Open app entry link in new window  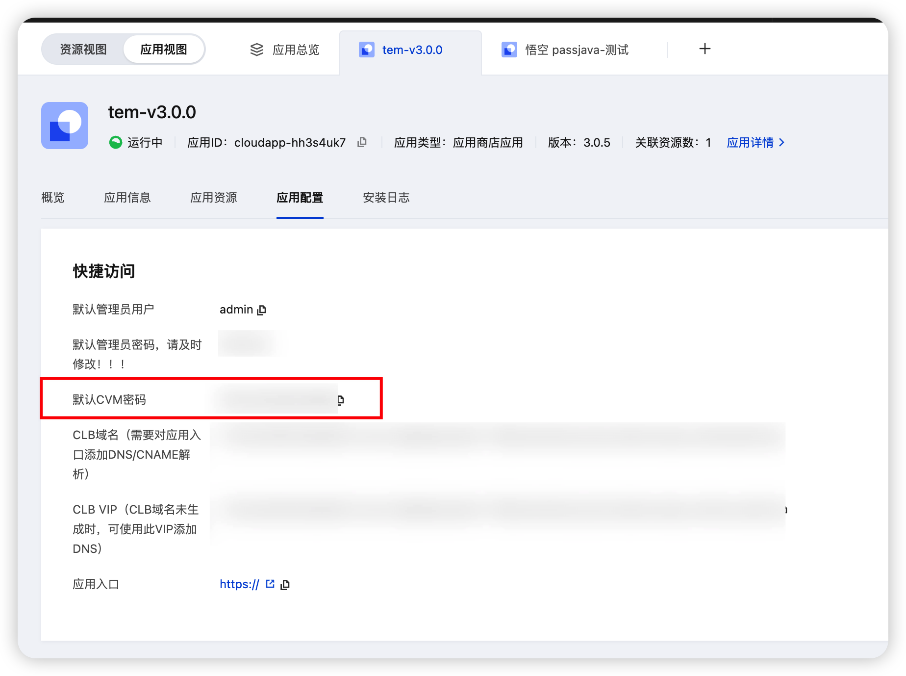pos(270,584)
